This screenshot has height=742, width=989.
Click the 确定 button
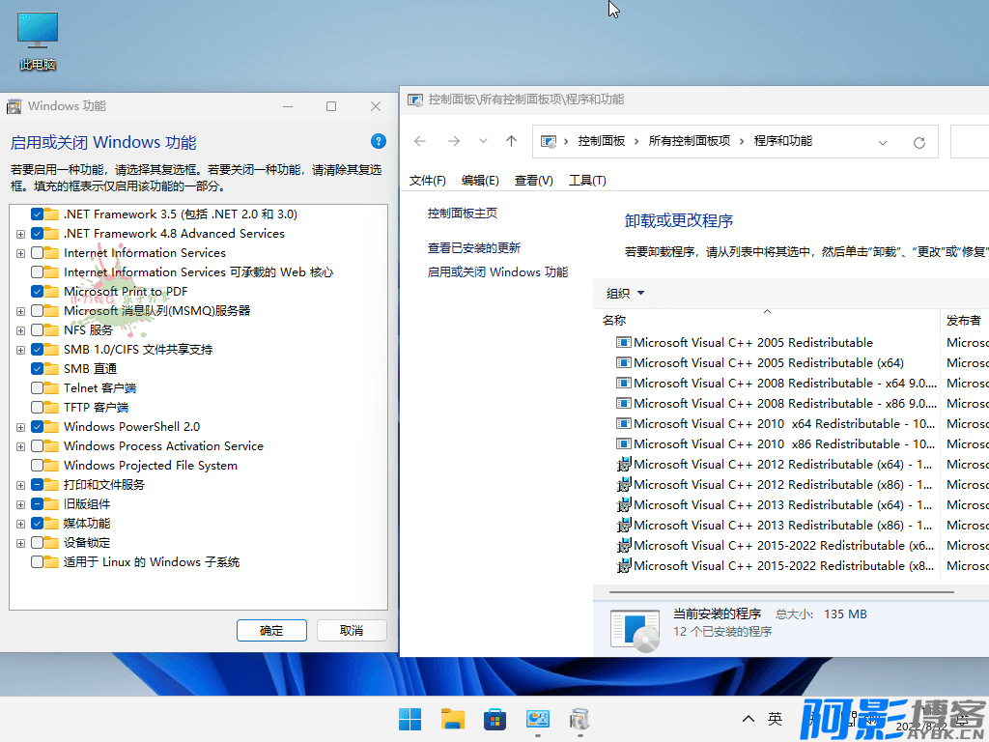click(271, 631)
